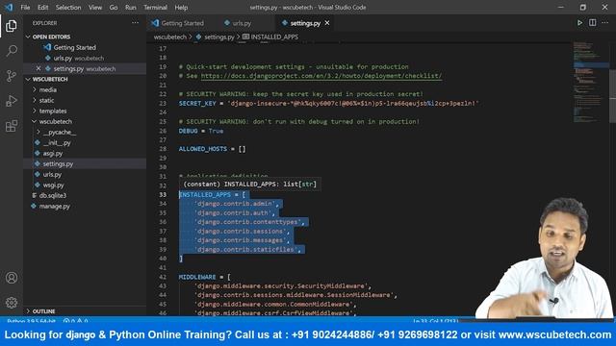
Task: Open the Help menu
Action: coord(181,7)
